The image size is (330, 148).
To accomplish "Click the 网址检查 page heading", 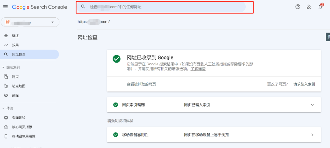I will tap(88, 38).
